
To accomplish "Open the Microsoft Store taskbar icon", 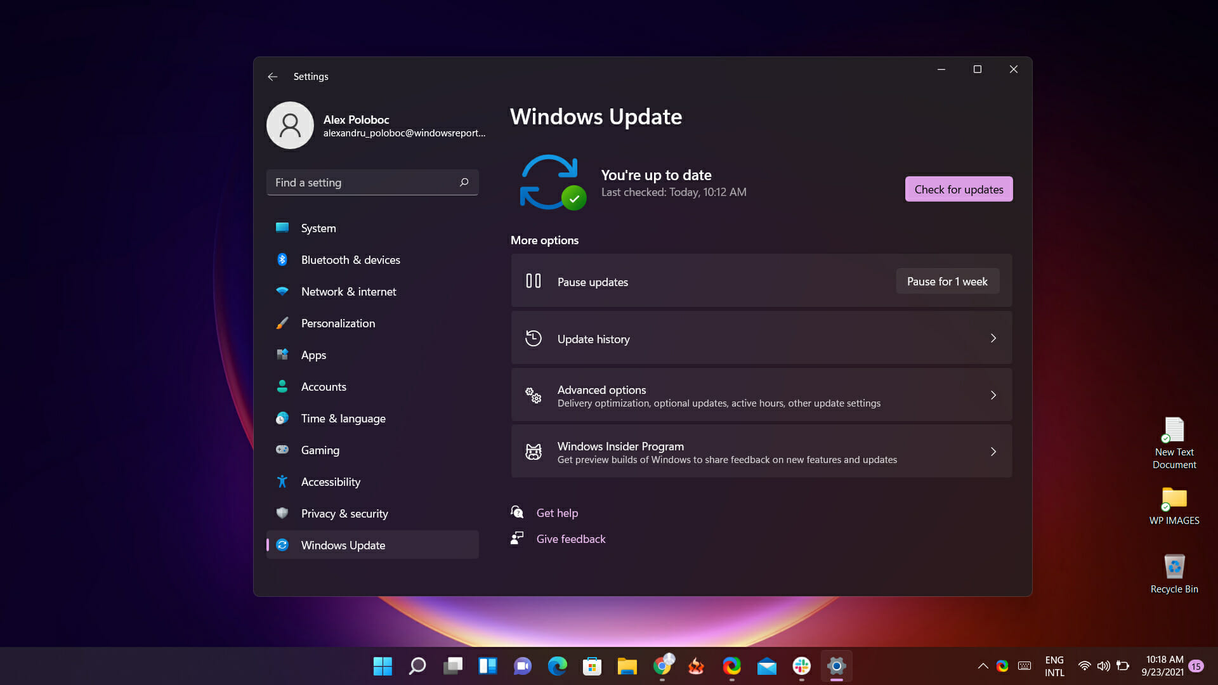I will point(592,666).
